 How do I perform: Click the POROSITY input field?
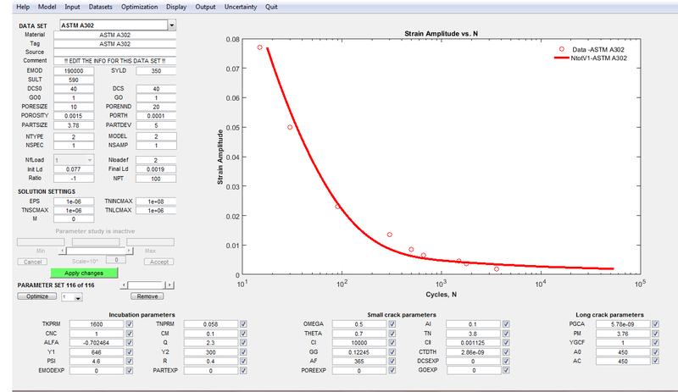pyautogui.click(x=74, y=116)
